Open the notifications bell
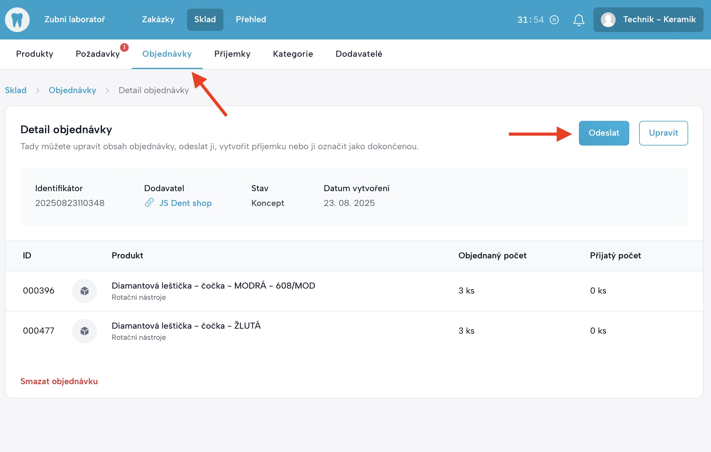The height and width of the screenshot is (452, 711). coord(579,20)
